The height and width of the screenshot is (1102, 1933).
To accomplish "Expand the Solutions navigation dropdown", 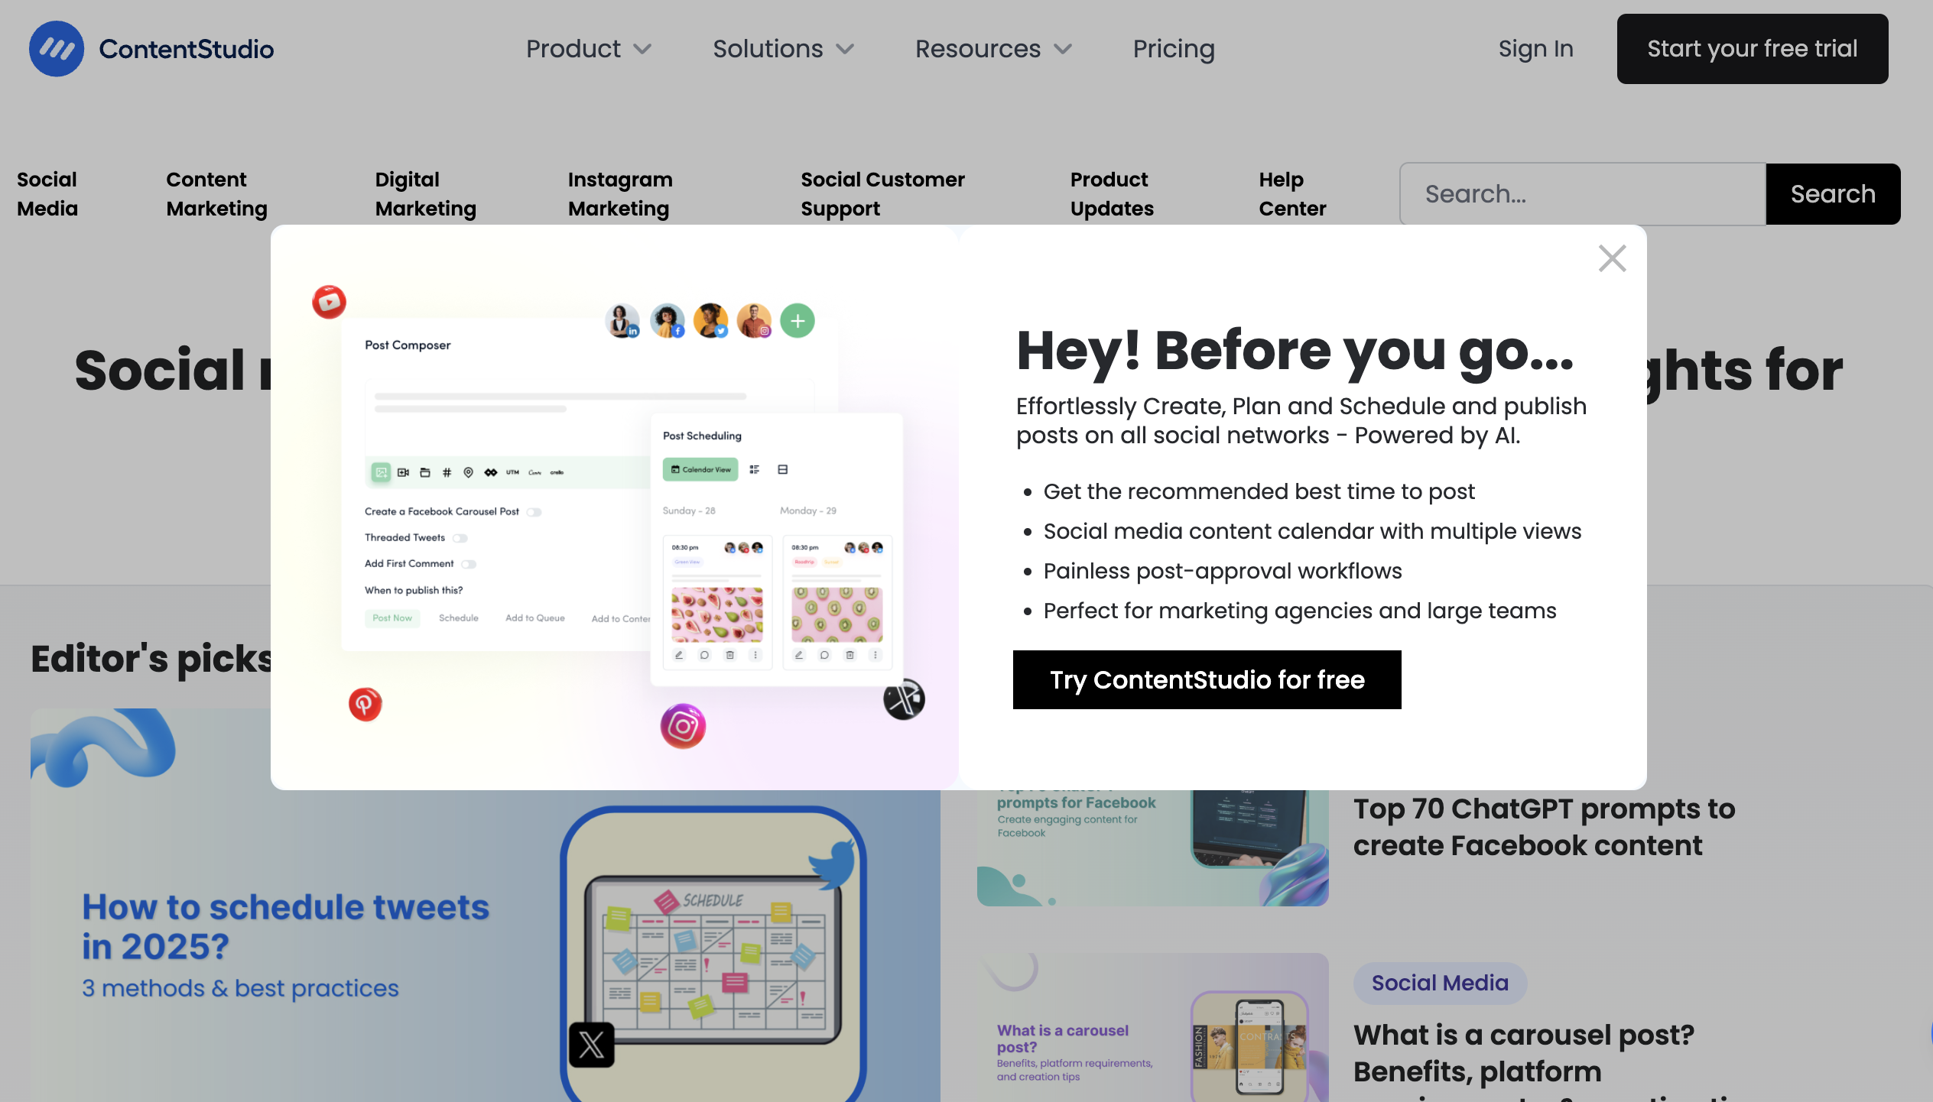I will [x=785, y=47].
